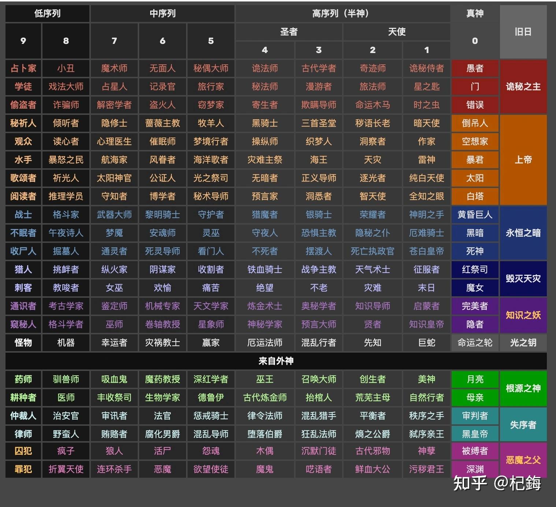Select the 黑皇帝 cell
The image size is (556, 507).
pyautogui.click(x=475, y=434)
